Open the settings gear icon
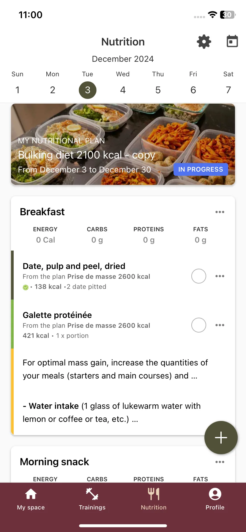The width and height of the screenshot is (246, 532). (x=204, y=42)
